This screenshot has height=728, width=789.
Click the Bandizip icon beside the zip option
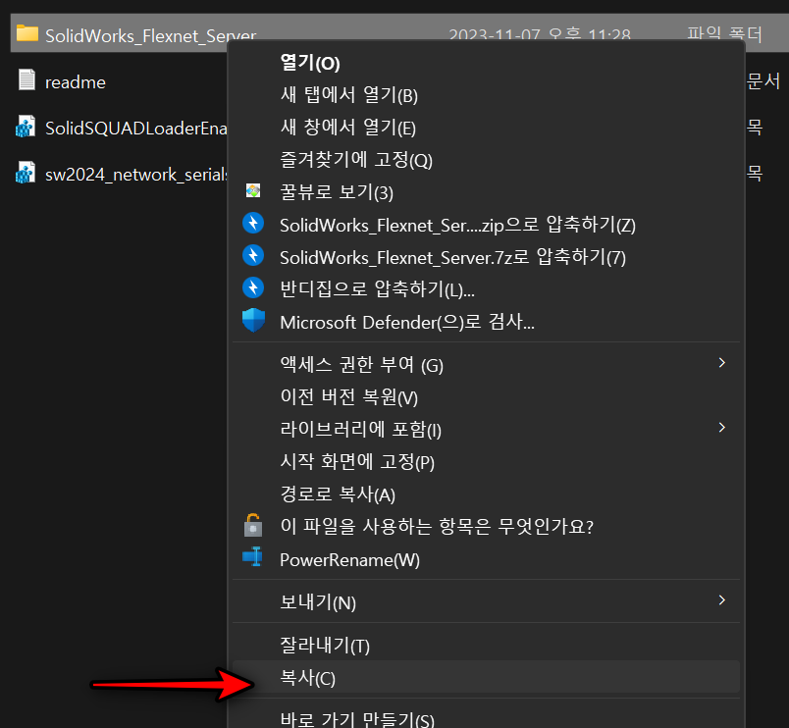click(253, 223)
